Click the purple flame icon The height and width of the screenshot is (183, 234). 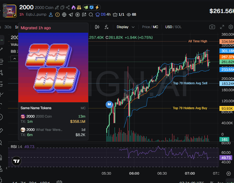73,8
